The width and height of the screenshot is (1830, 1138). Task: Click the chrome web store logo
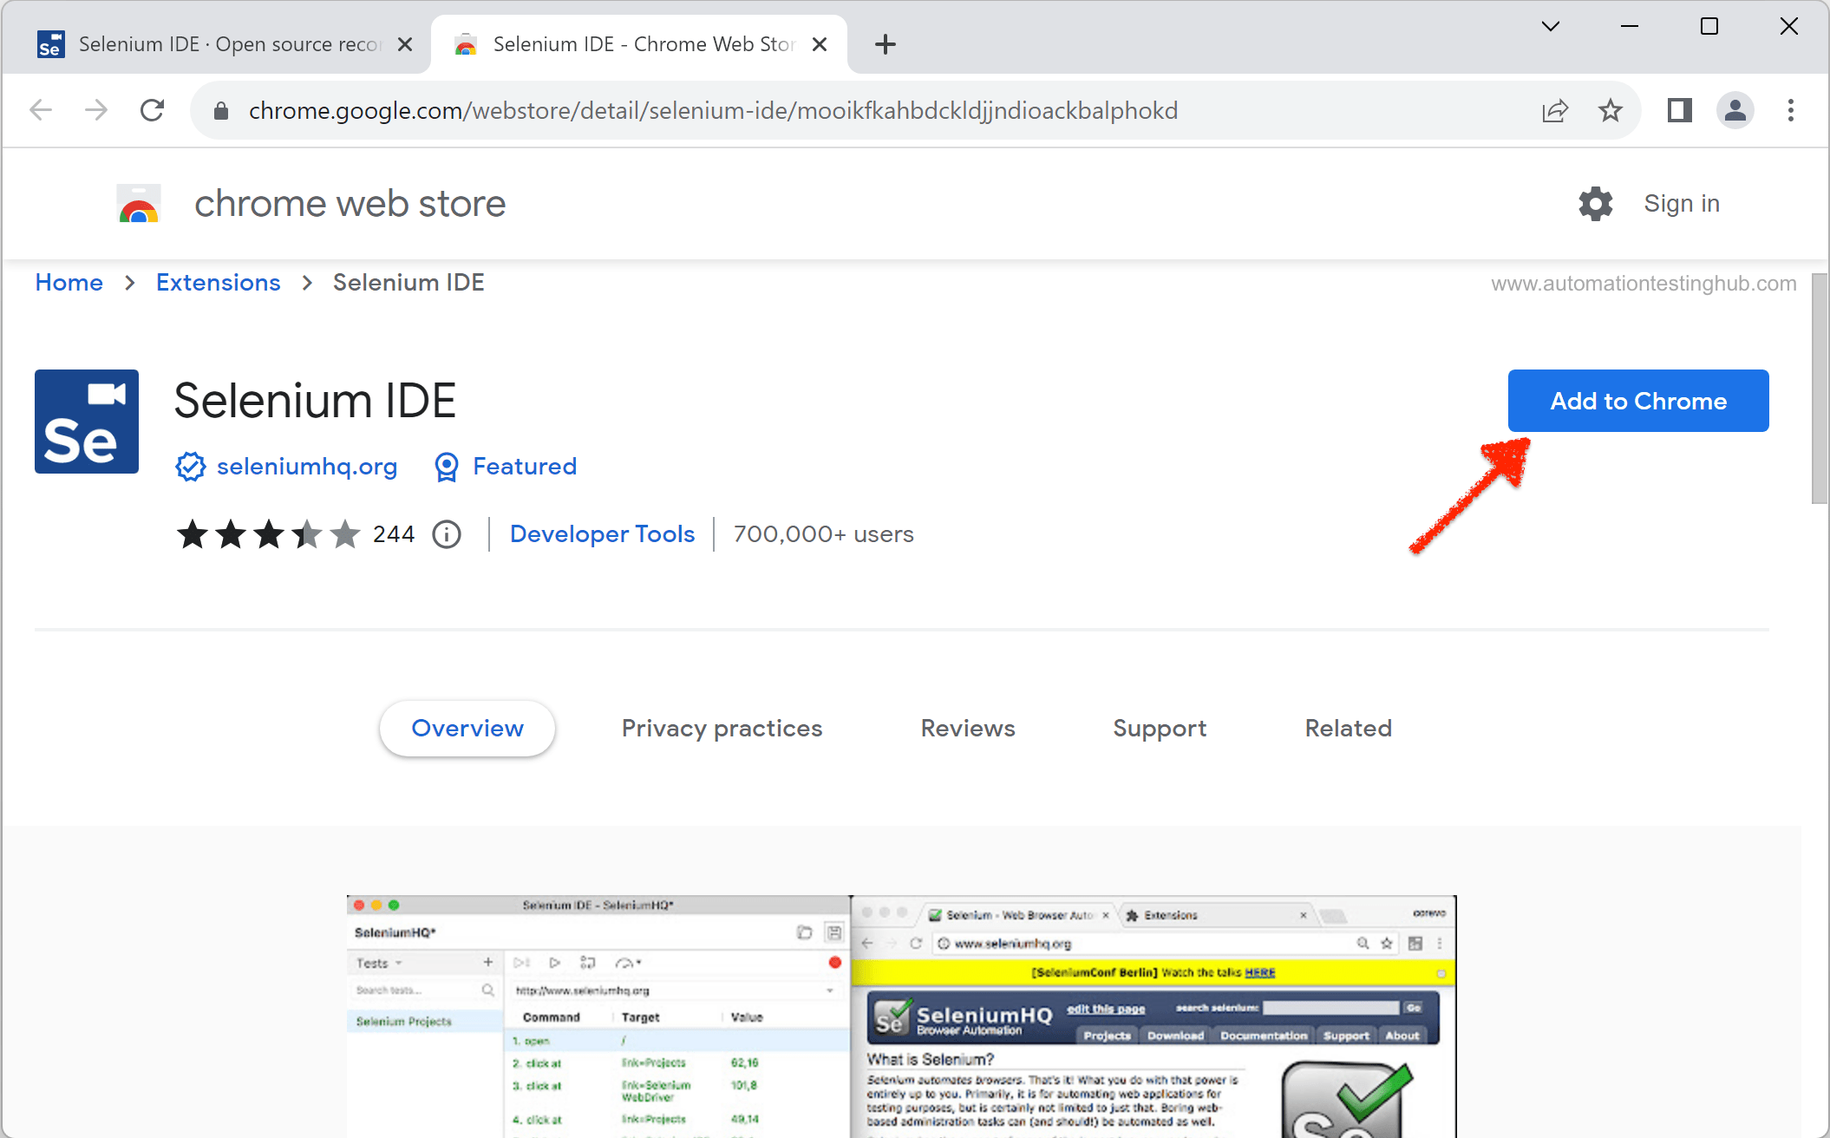click(137, 203)
